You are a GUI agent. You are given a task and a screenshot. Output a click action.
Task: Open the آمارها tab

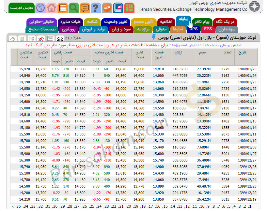(178, 29)
